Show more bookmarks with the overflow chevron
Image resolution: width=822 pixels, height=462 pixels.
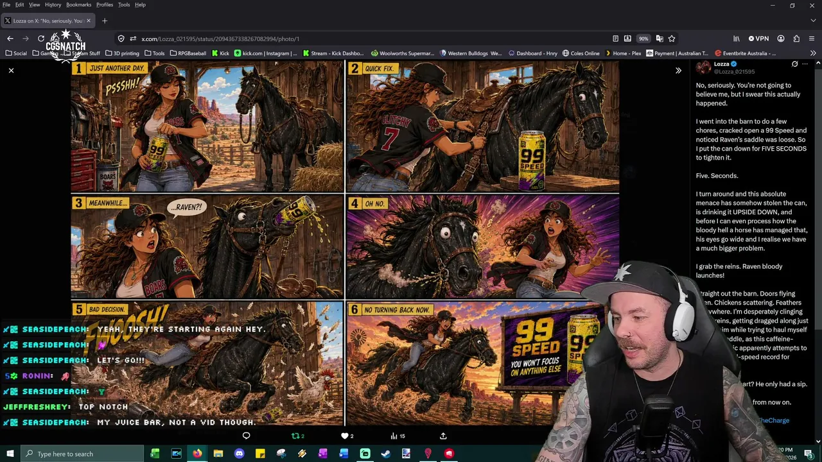pos(813,53)
